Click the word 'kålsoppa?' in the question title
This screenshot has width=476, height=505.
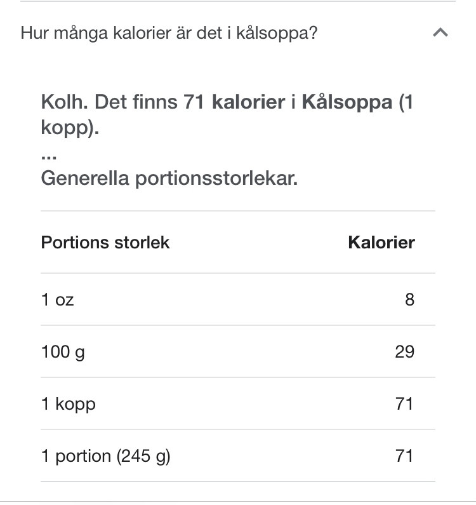(x=277, y=33)
